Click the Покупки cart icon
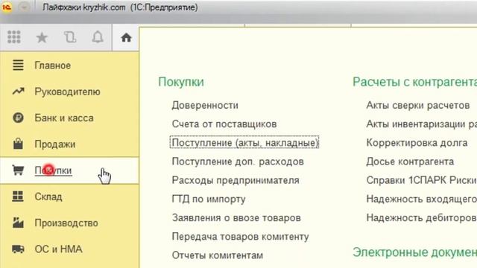Screen dimensions: 477x268 point(18,170)
